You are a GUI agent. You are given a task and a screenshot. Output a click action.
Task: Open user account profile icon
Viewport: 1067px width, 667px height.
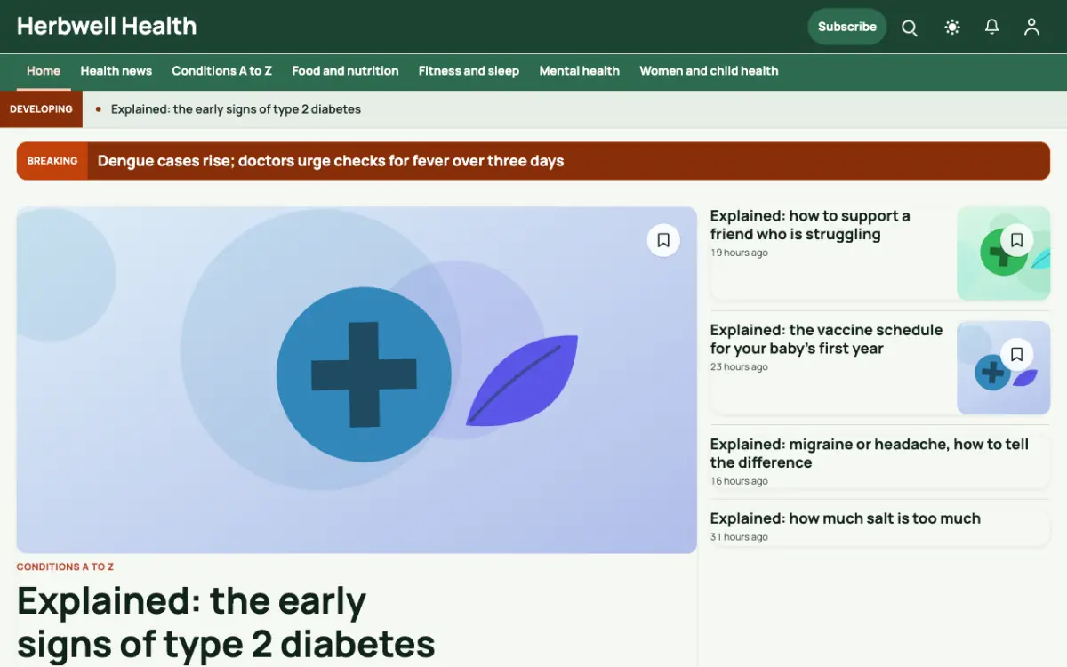pyautogui.click(x=1031, y=27)
